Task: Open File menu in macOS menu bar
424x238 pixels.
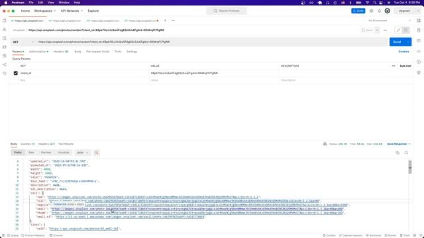Action: (x=31, y=3)
